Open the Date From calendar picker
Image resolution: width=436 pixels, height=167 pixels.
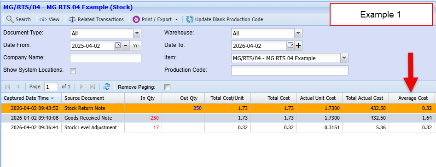point(117,46)
